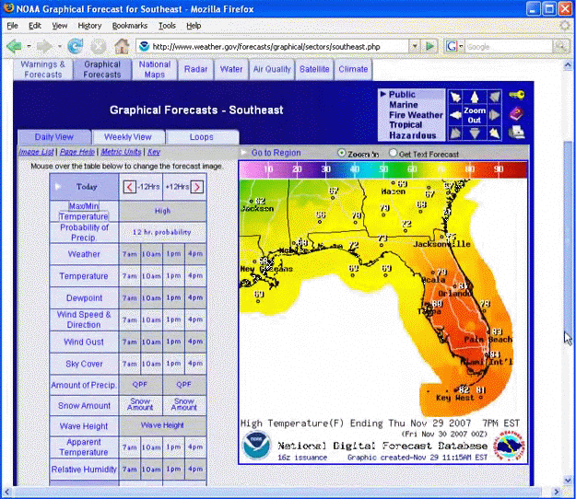The width and height of the screenshot is (576, 499).
Task: Select the Get Text Forecast radio button
Action: coord(393,153)
